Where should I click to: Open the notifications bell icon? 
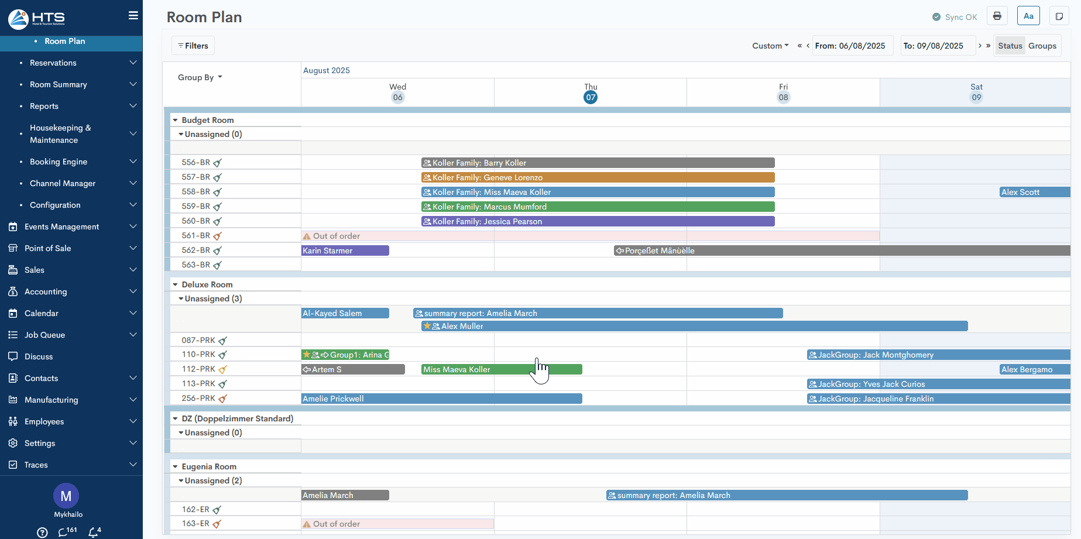click(94, 532)
